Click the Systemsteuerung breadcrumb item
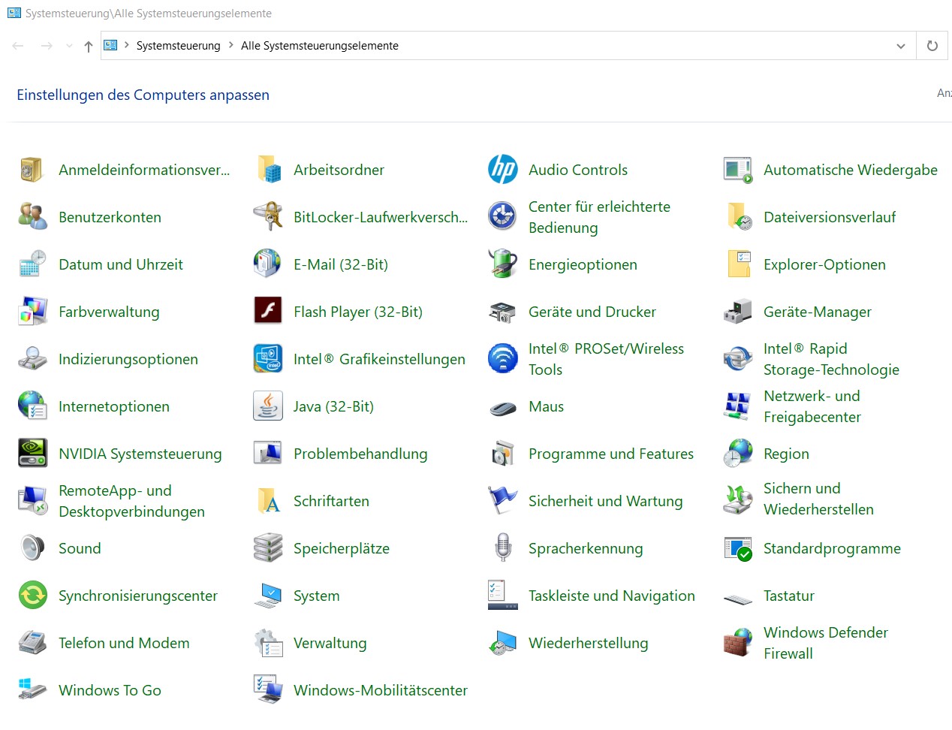This screenshot has height=730, width=952. 178,46
